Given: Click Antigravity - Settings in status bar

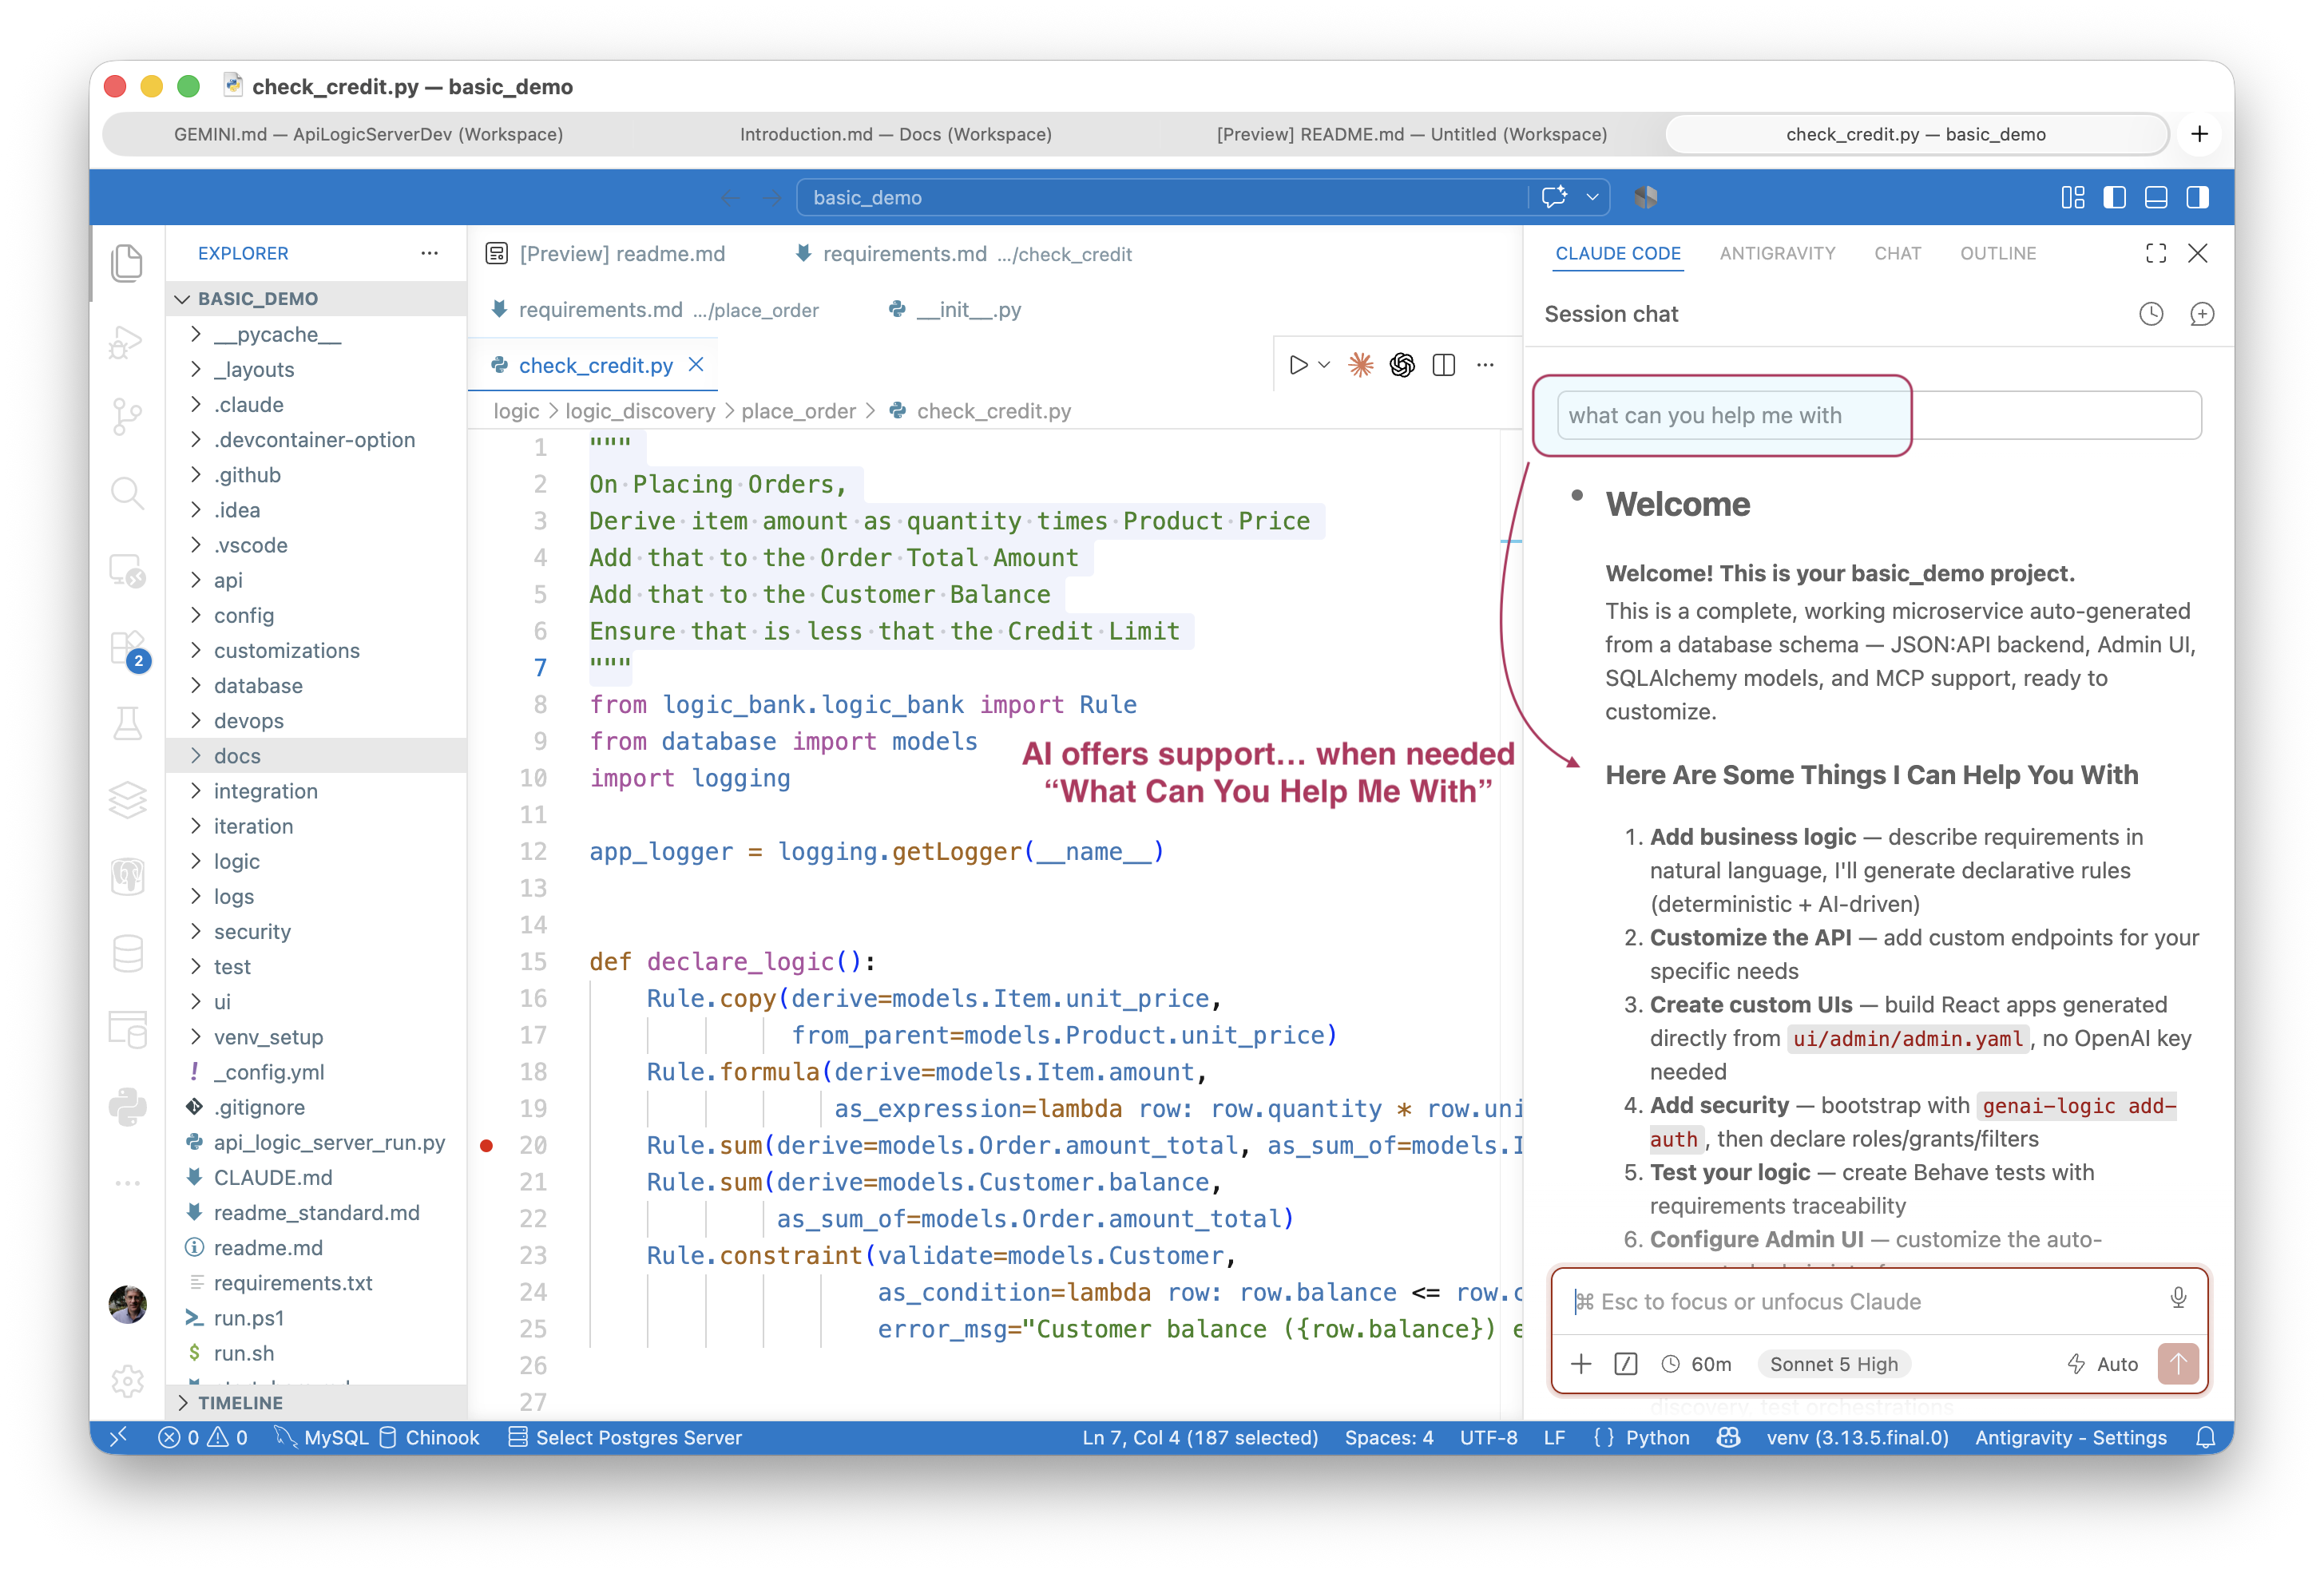Looking at the screenshot, I should coord(2070,1437).
